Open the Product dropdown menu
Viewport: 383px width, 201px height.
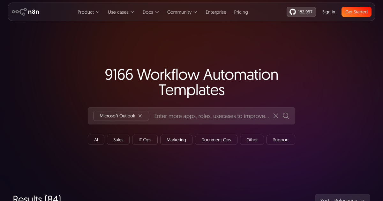pyautogui.click(x=88, y=12)
